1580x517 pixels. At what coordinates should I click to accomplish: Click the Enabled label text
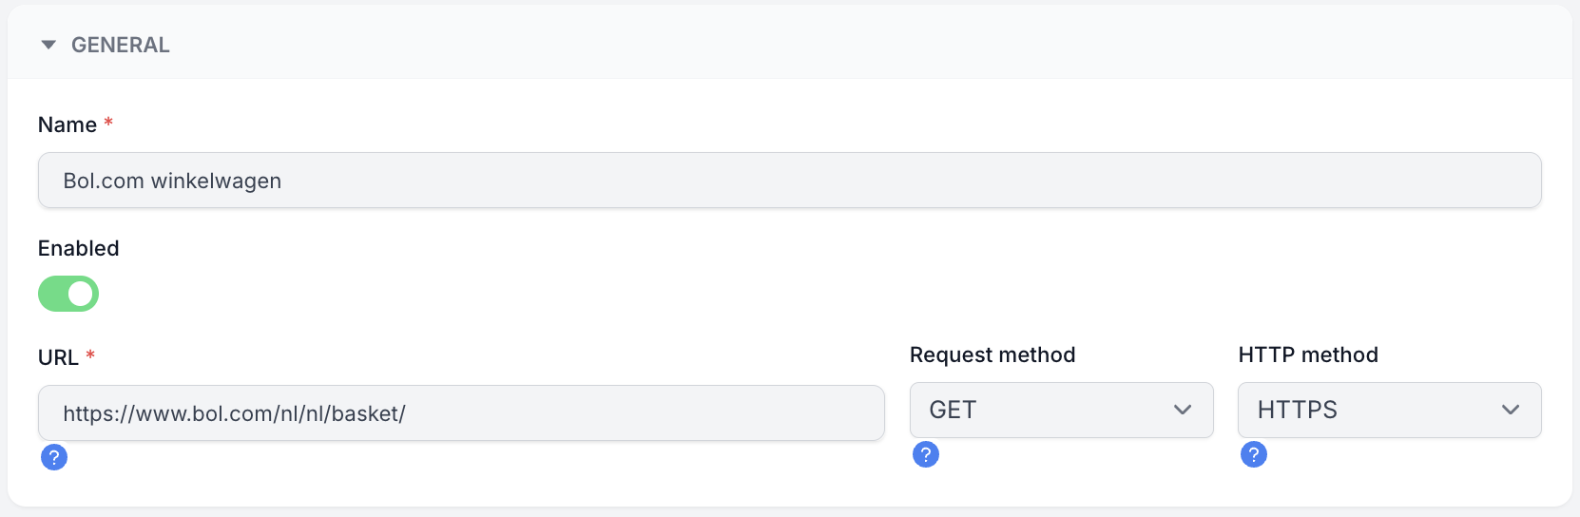click(x=79, y=248)
